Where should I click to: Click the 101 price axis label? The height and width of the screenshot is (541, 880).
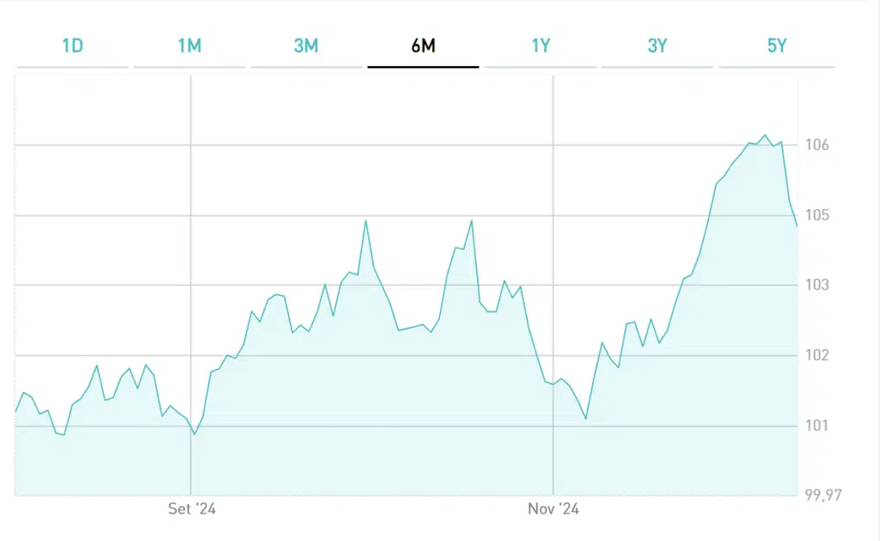[817, 426]
